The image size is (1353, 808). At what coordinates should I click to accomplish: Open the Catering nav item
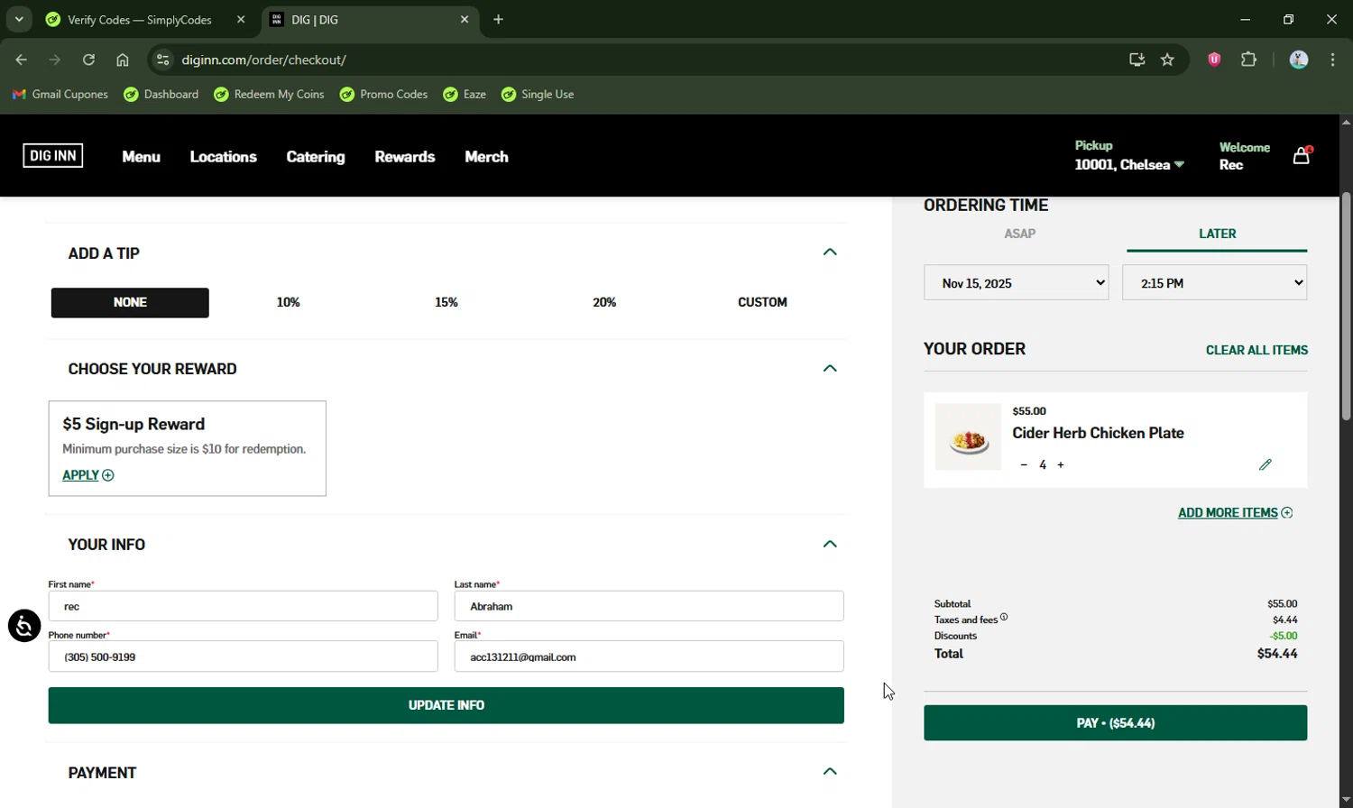[x=316, y=157]
